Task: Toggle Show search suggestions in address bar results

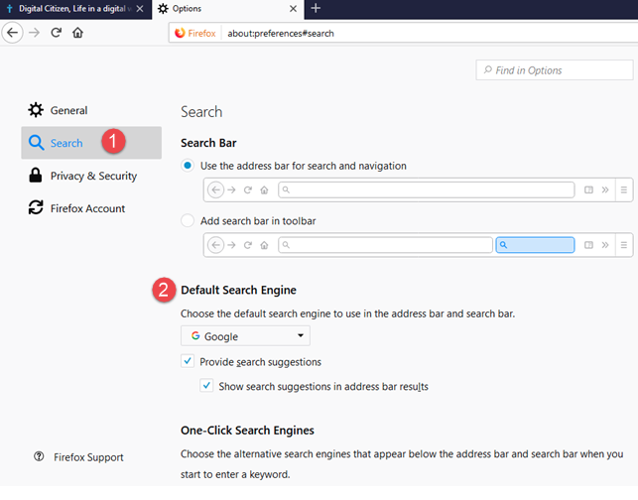Action: coord(206,385)
